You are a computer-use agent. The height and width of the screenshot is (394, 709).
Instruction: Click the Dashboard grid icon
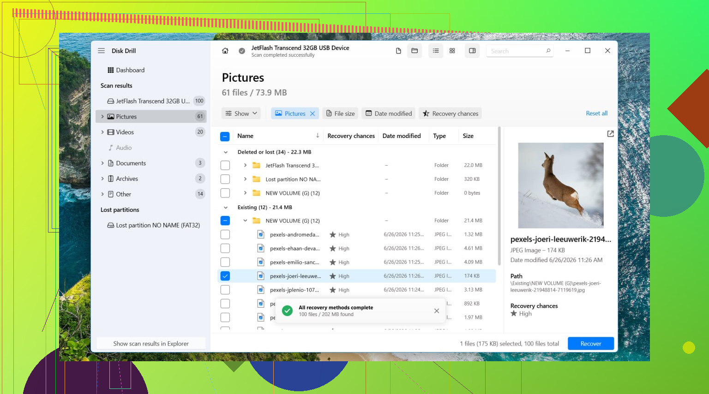[x=111, y=70]
